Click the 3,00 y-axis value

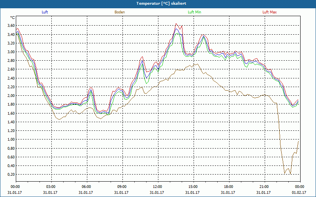(x=11, y=52)
